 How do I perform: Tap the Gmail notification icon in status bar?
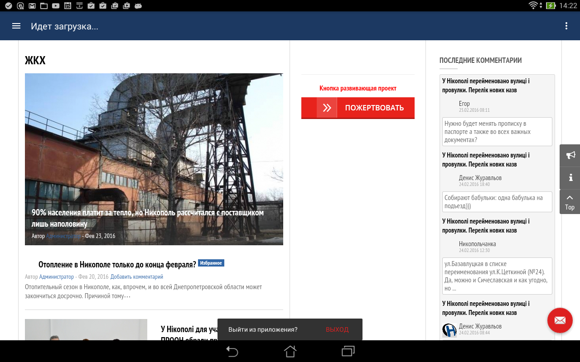(32, 6)
